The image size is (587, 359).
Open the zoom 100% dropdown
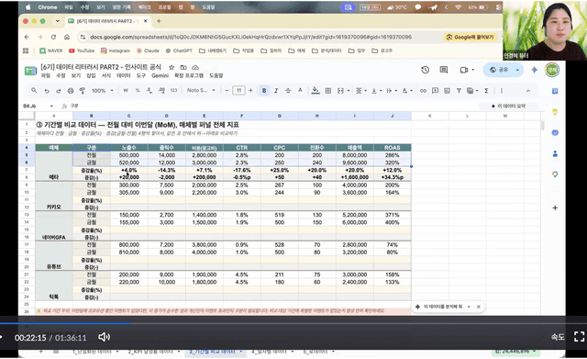coord(103,90)
